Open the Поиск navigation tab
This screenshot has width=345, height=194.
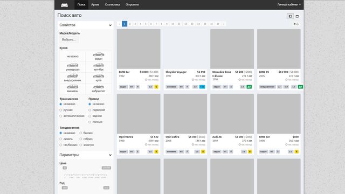[81, 5]
